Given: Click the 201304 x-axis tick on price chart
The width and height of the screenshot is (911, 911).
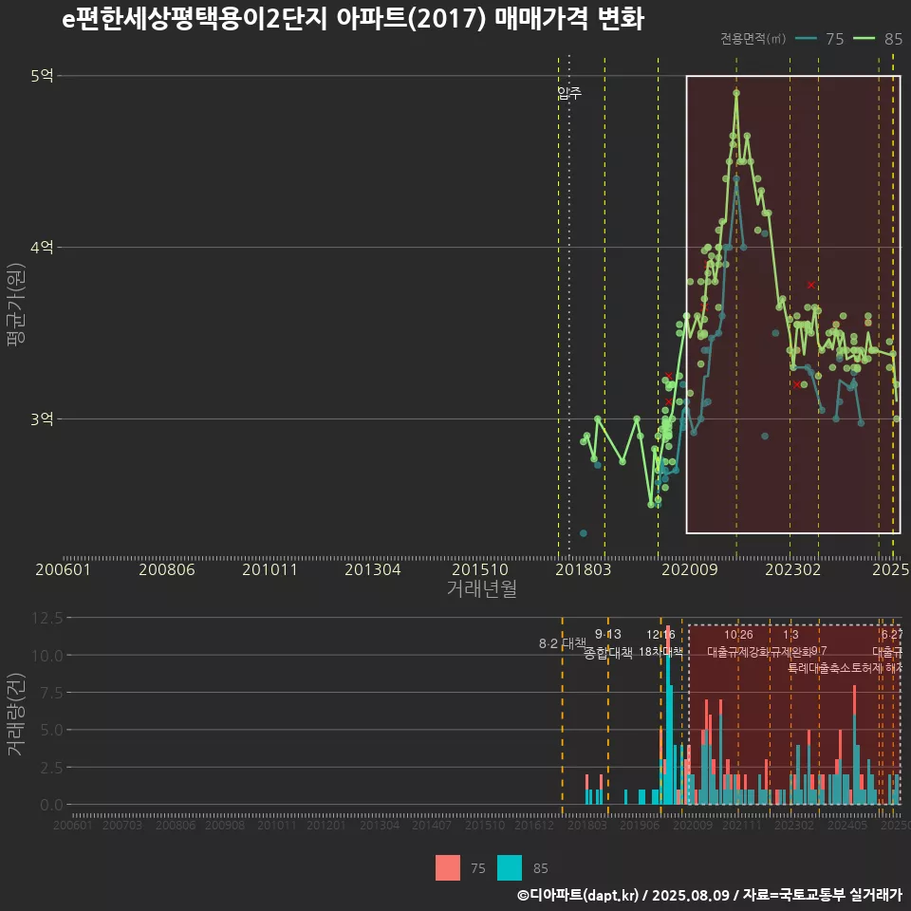Looking at the screenshot, I should pos(372,569).
